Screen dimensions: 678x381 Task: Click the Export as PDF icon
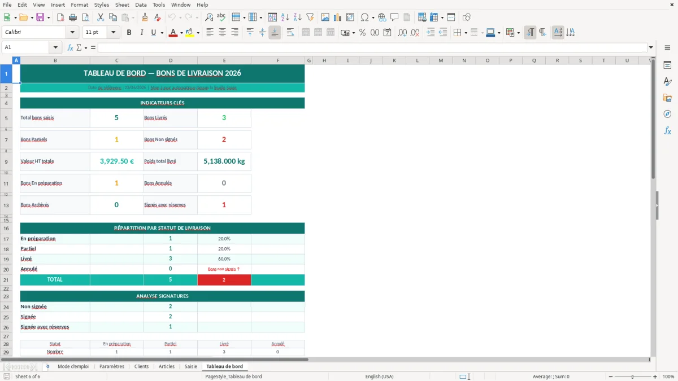click(60, 17)
